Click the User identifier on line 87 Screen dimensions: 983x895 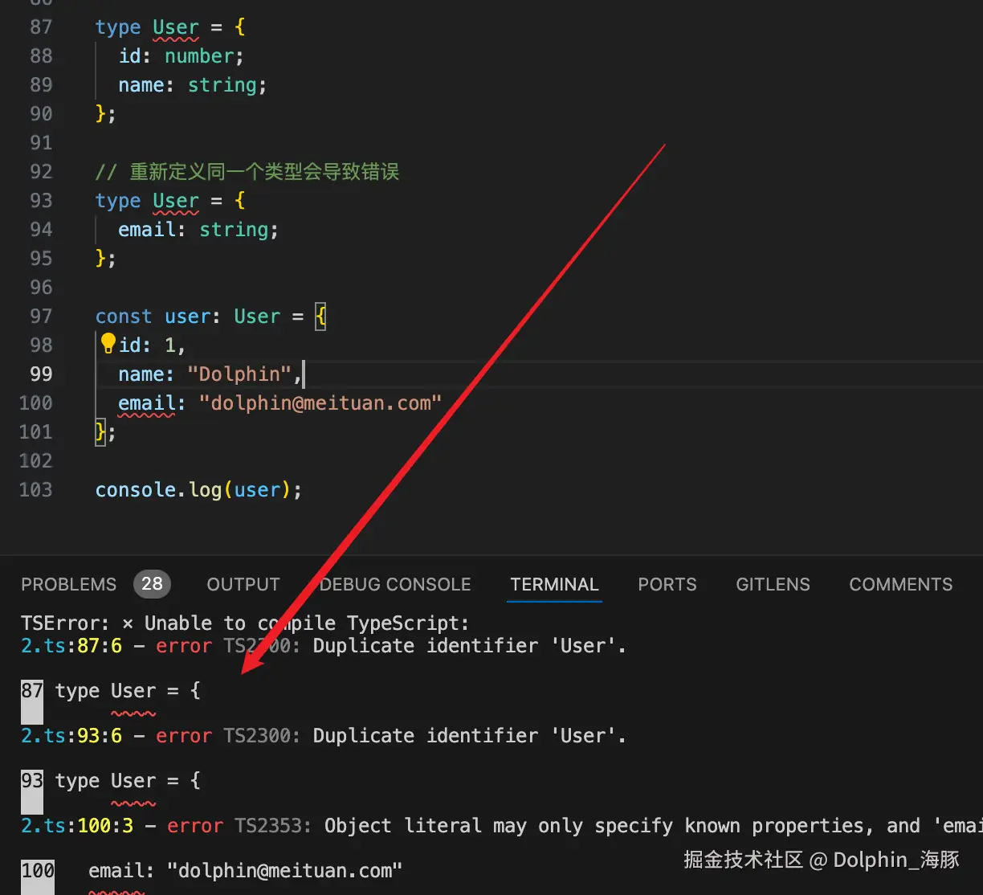point(176,27)
